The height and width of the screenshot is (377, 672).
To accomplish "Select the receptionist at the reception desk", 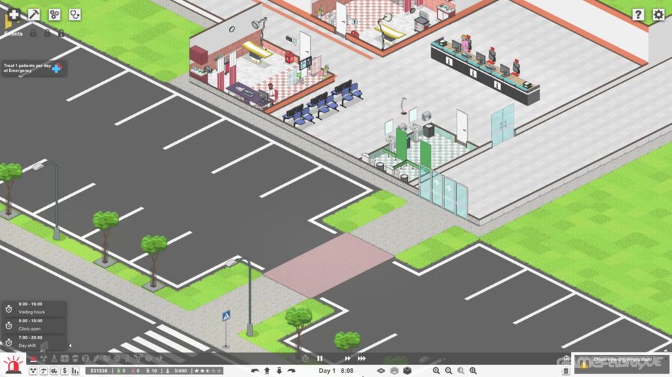I will click(x=465, y=43).
